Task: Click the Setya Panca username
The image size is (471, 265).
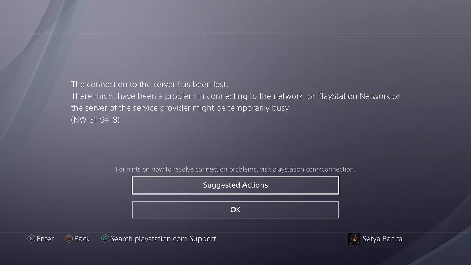Action: 382,239
